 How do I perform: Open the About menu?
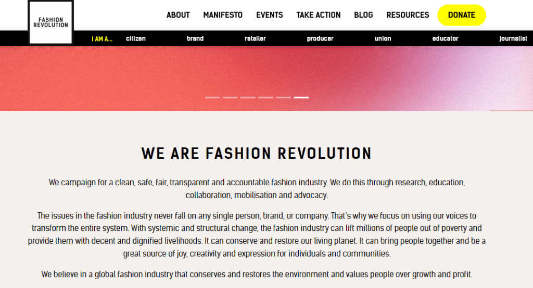pyautogui.click(x=178, y=15)
